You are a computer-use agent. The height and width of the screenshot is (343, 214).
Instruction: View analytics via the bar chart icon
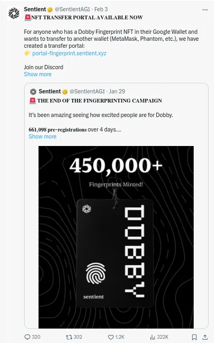[152, 337]
